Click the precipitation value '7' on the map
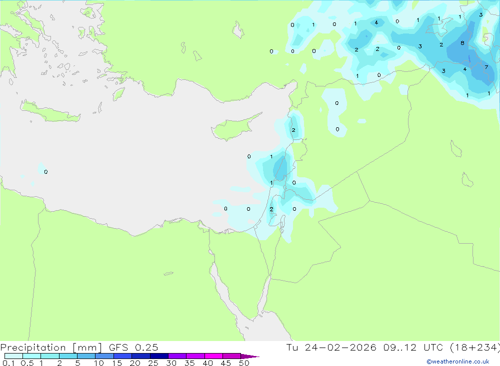 click(x=486, y=67)
